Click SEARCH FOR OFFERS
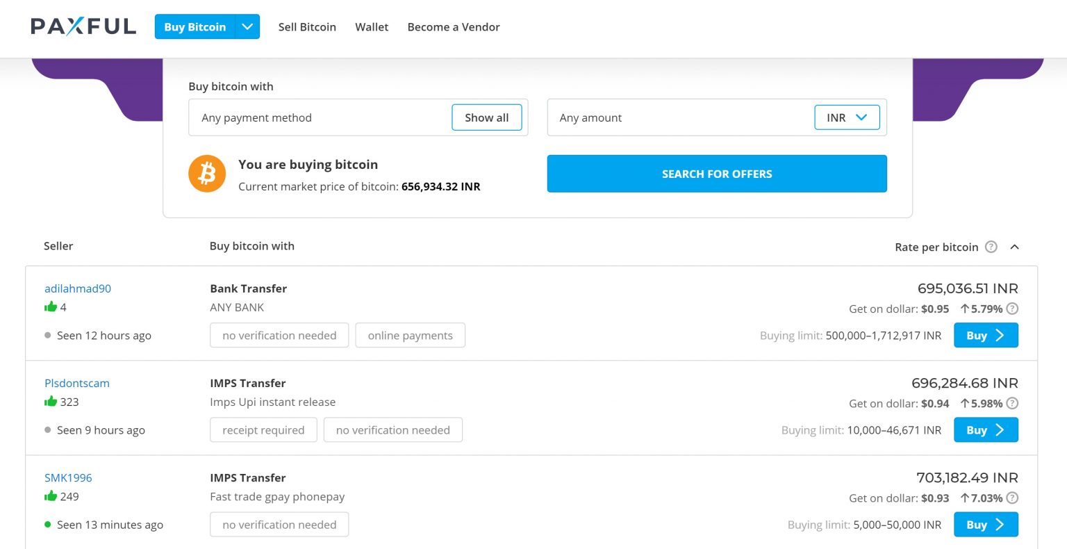This screenshot has height=549, width=1067. click(716, 173)
